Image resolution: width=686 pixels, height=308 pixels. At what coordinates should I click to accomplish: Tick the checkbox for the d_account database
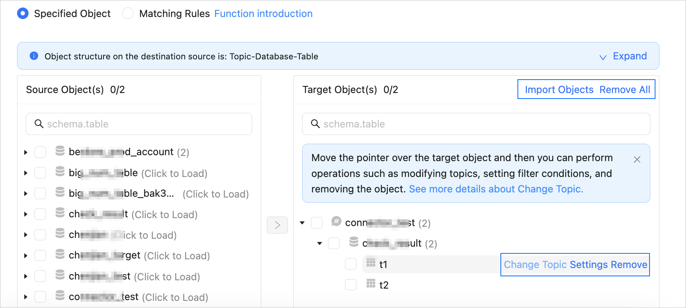coord(40,152)
